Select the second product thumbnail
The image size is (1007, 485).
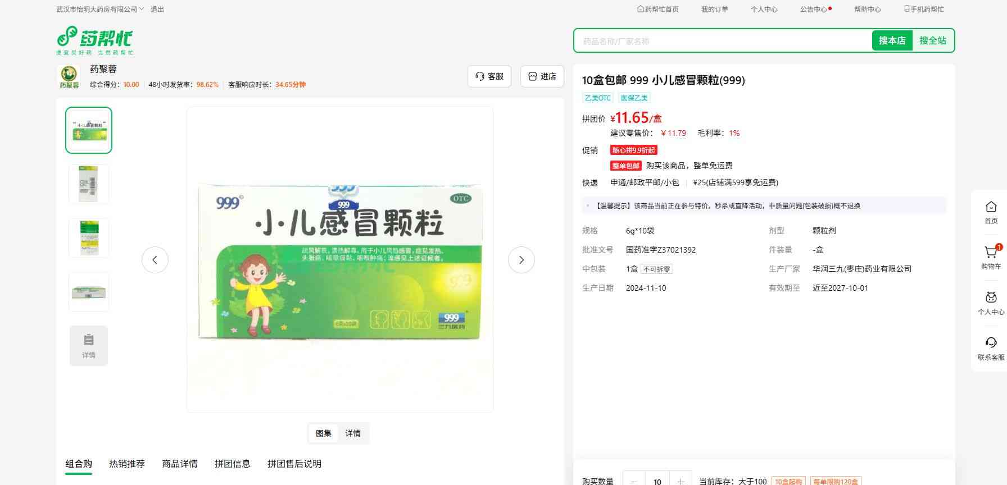coord(89,184)
